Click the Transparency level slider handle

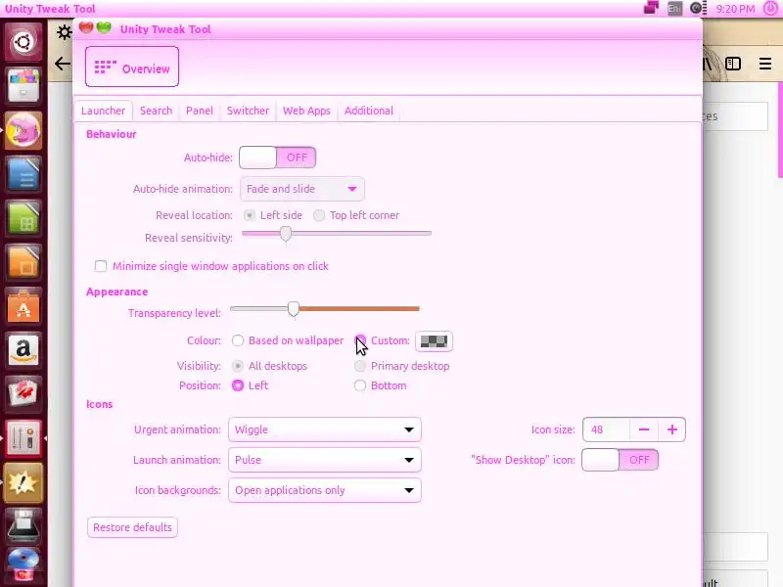pos(294,309)
